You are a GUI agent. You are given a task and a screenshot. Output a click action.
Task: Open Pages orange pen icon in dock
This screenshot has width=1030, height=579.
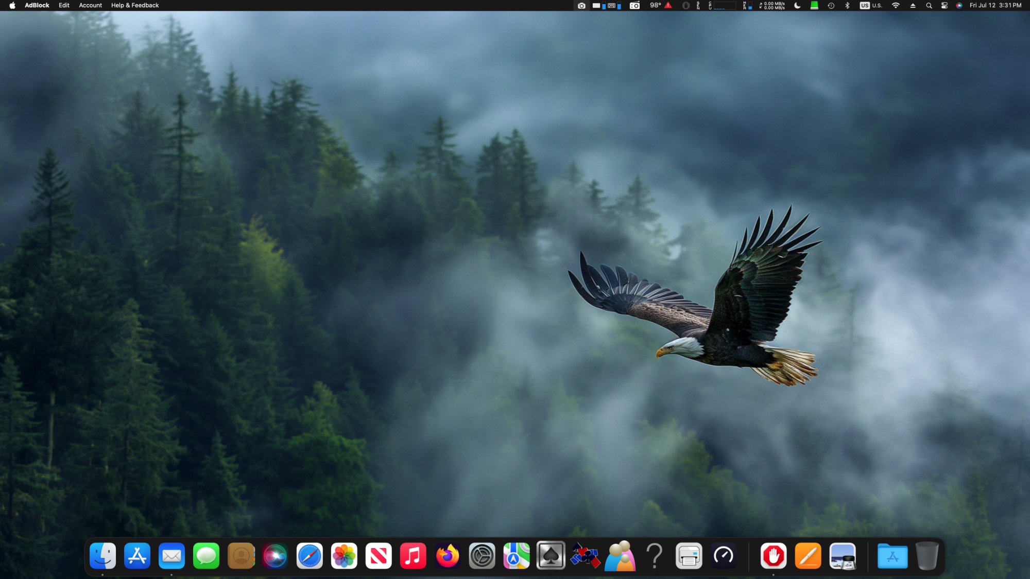[808, 556]
